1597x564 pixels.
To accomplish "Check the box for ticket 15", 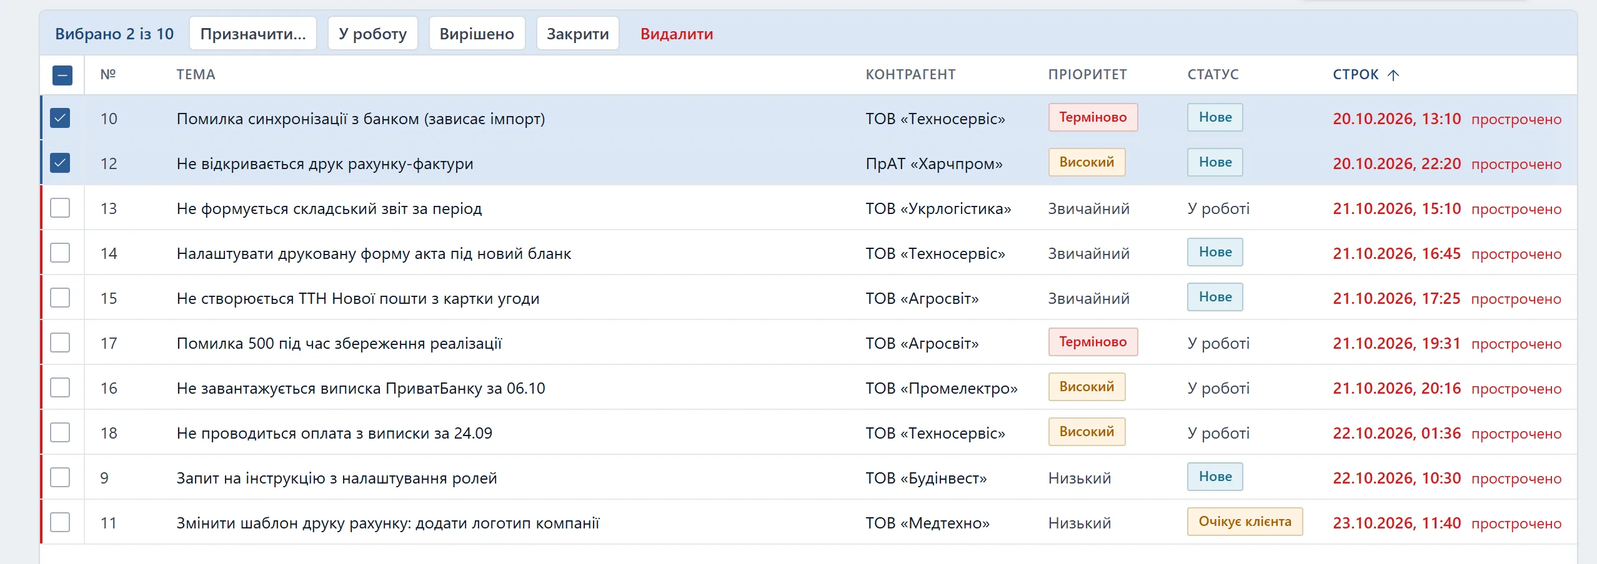I will tap(60, 298).
